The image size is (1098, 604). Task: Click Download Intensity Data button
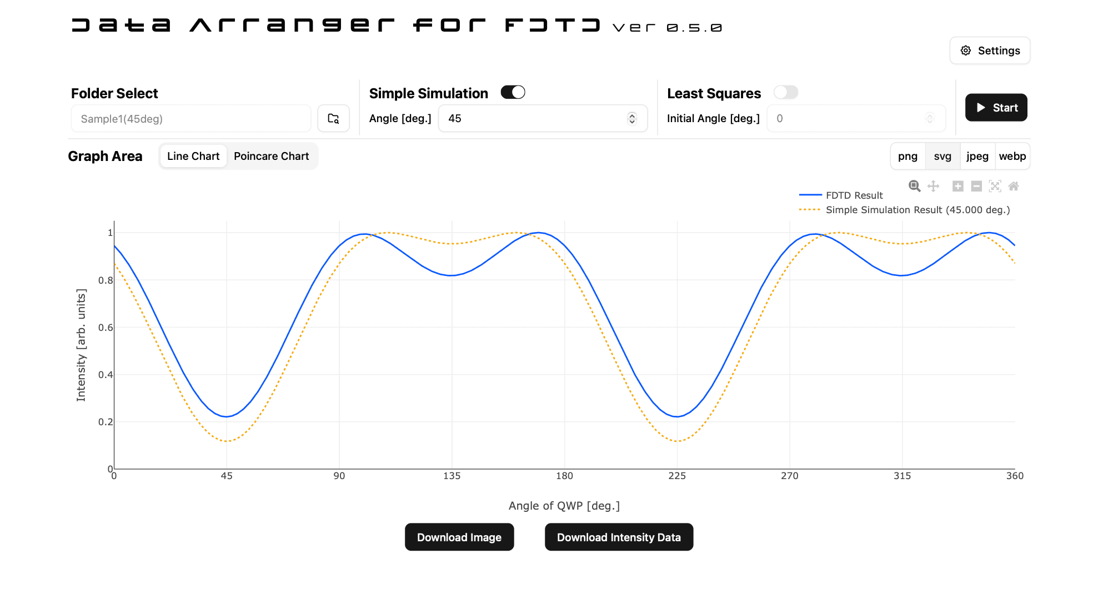tap(619, 537)
